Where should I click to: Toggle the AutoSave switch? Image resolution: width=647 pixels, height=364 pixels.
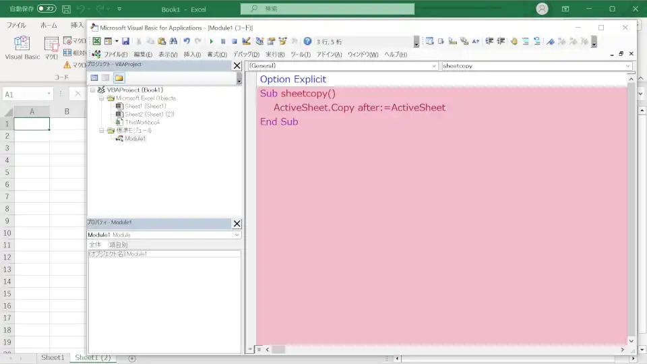tap(47, 9)
